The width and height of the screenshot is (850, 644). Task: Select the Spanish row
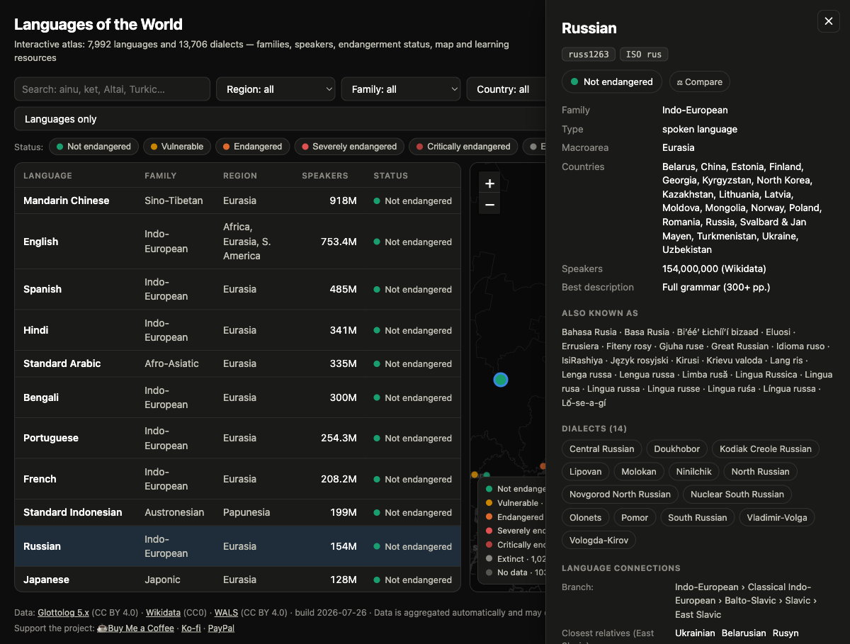[x=237, y=289]
